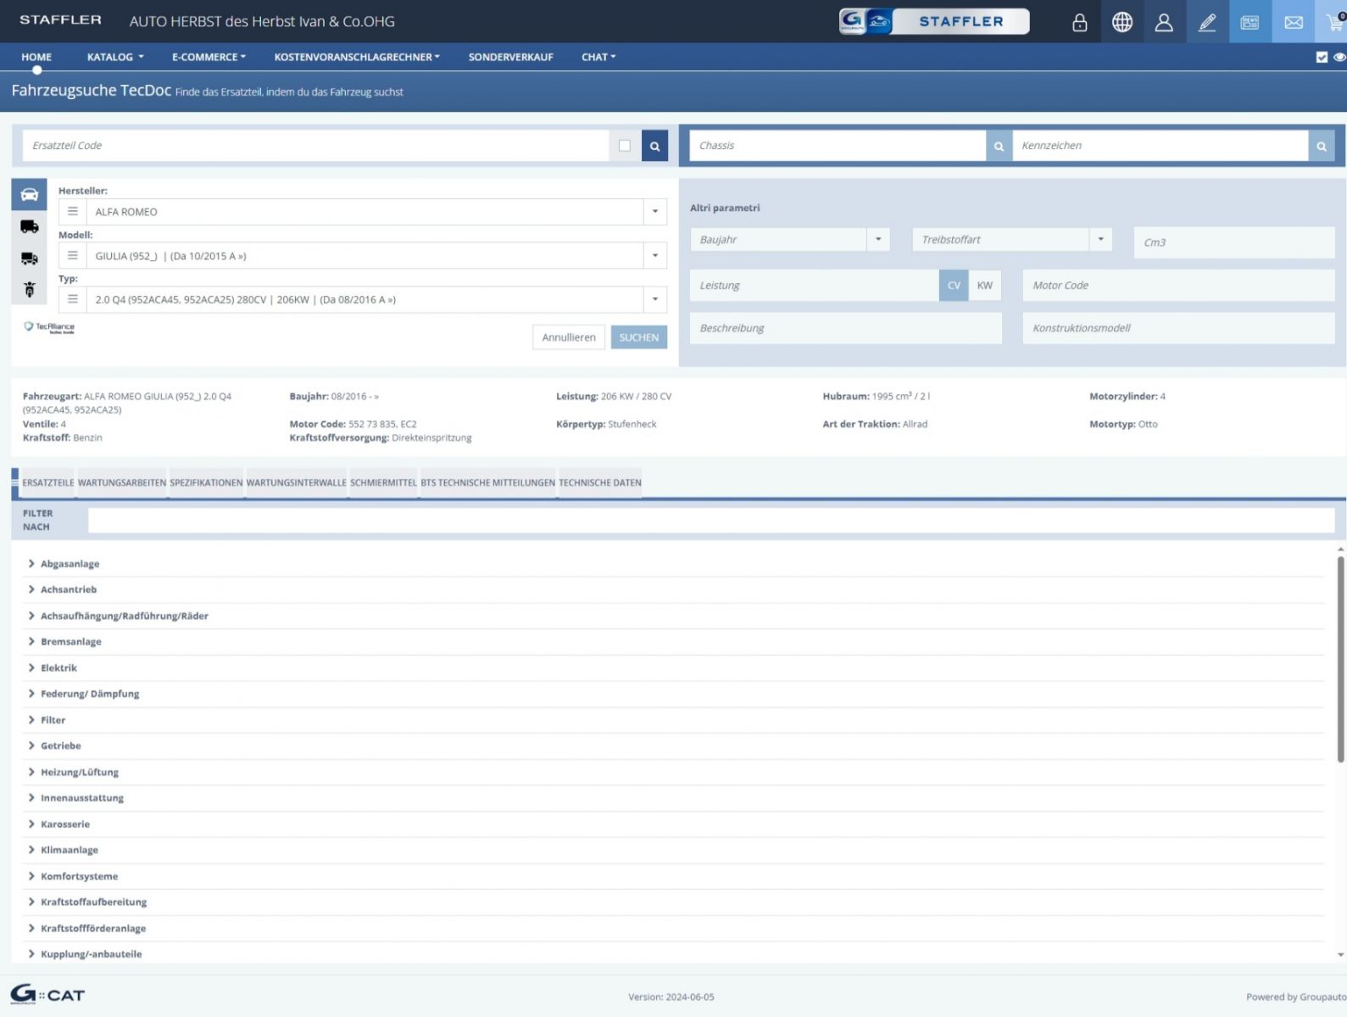Open the CHAT menu
This screenshot has width=1347, height=1017.
coord(598,57)
